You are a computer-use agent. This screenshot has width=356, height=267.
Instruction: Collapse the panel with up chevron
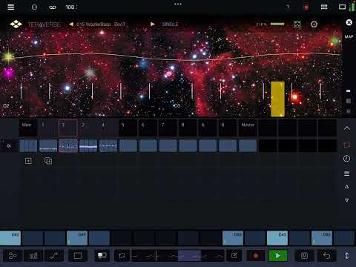[x=347, y=128]
